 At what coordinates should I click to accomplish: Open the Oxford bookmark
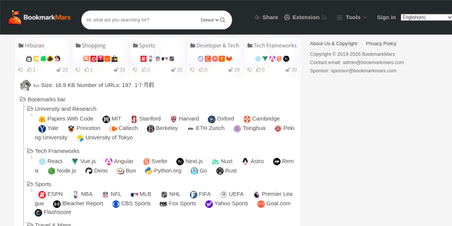point(221,119)
